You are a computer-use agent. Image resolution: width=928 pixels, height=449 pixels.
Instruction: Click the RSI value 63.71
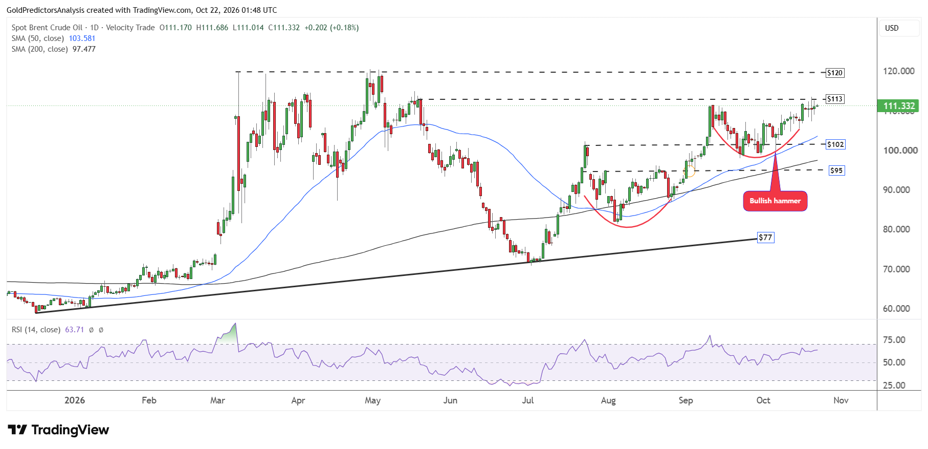tap(75, 330)
